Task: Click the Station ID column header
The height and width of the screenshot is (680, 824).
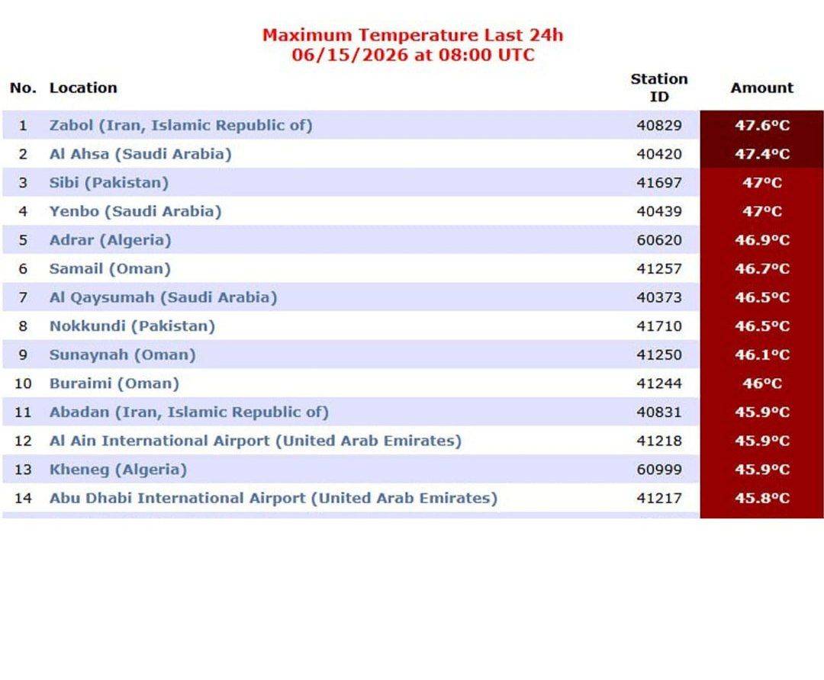Action: 659,88
